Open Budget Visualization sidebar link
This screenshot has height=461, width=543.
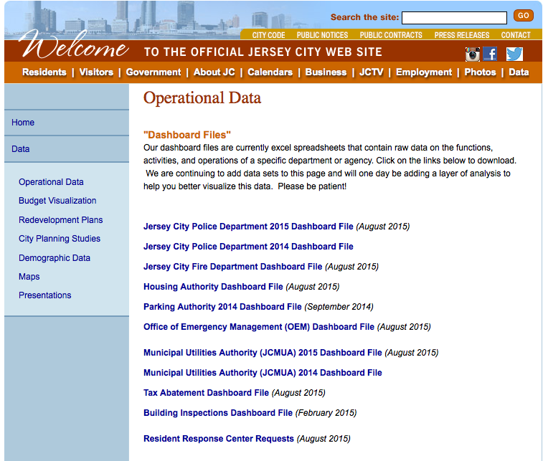click(x=57, y=201)
